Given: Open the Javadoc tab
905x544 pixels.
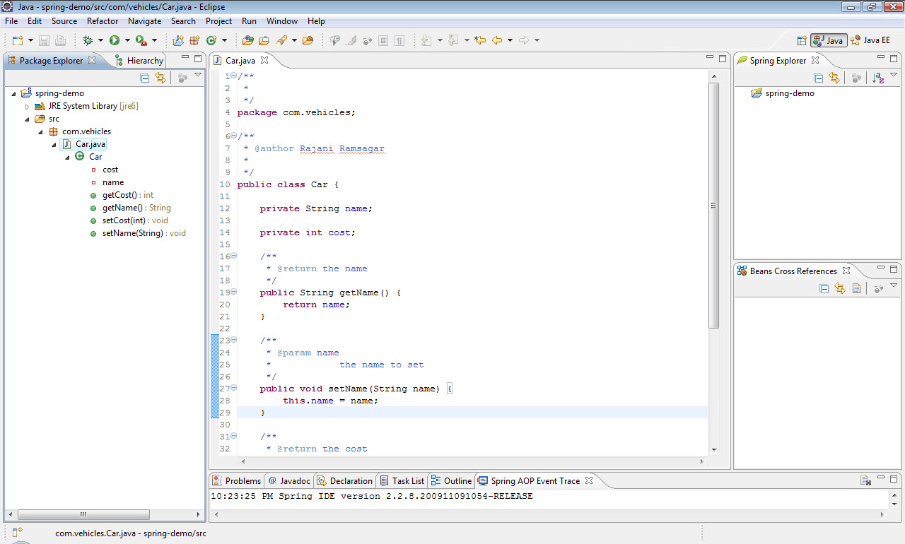Looking at the screenshot, I should point(288,480).
